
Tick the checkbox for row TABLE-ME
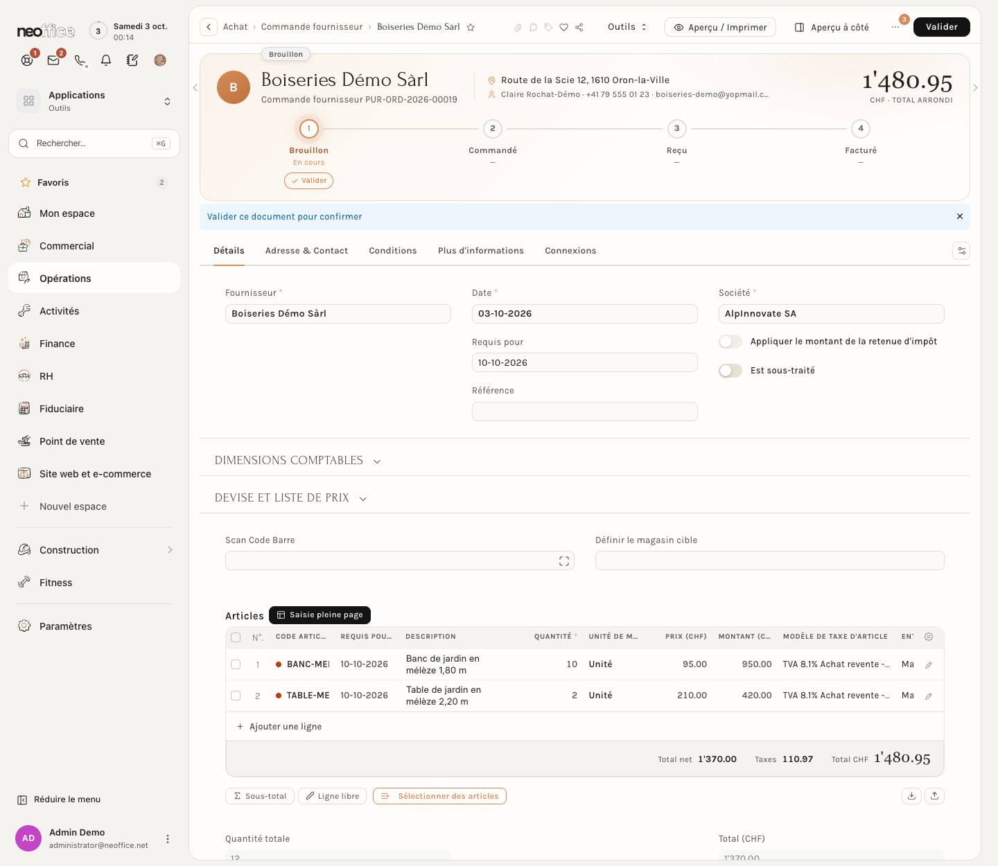point(236,696)
